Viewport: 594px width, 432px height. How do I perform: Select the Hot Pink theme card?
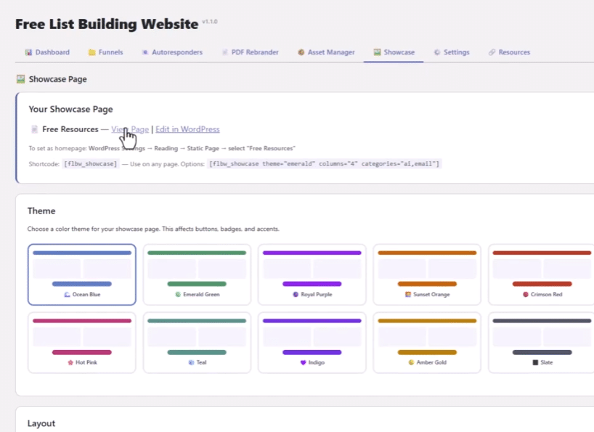point(82,343)
